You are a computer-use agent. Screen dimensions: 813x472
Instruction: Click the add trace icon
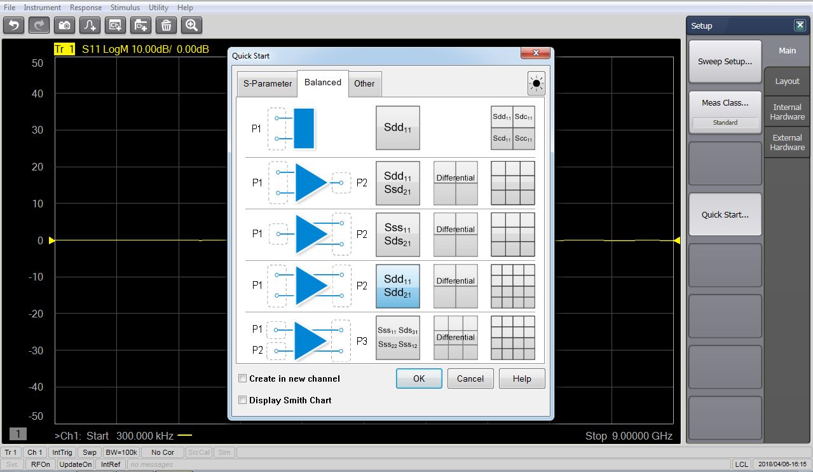pyautogui.click(x=90, y=25)
